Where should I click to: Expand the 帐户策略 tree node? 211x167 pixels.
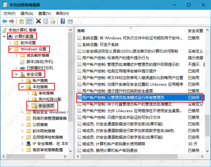(x=22, y=81)
